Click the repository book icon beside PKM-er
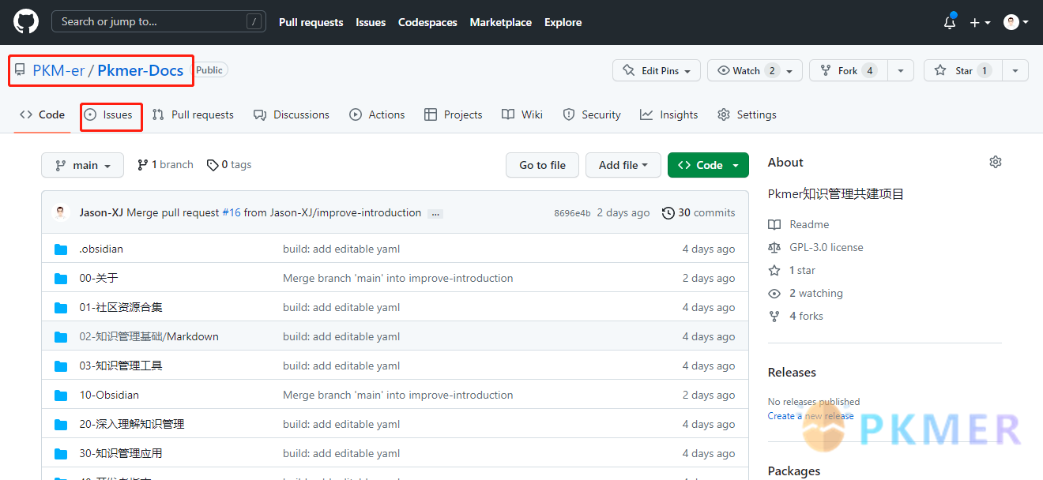 20,70
